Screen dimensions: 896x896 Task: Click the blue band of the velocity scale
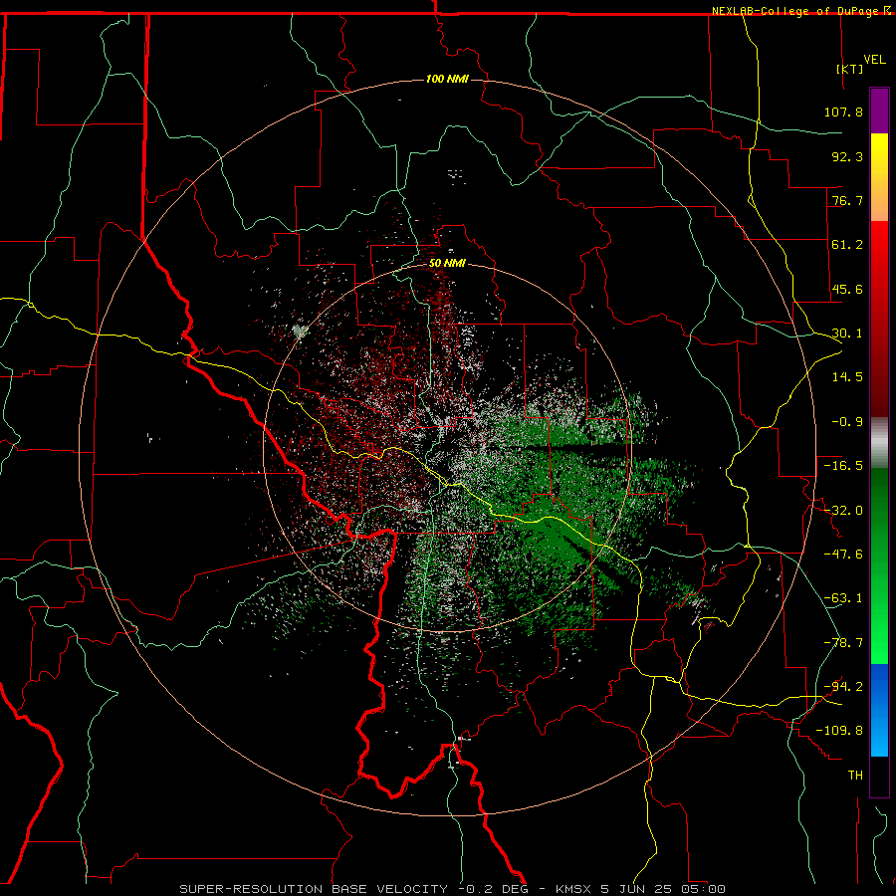coord(879,710)
